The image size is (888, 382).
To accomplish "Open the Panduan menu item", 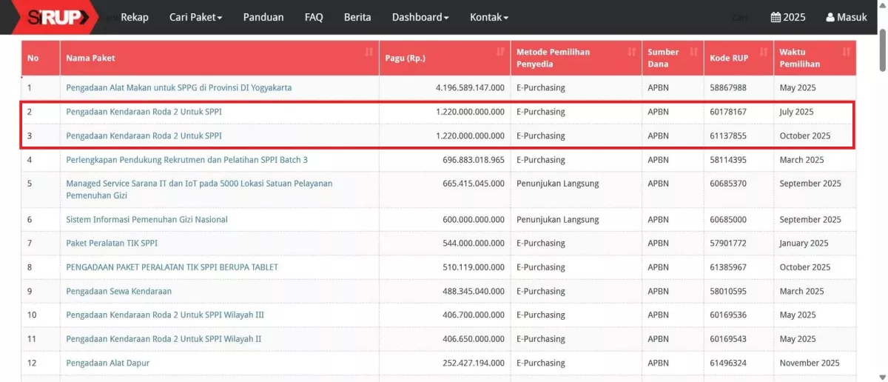I will click(263, 17).
